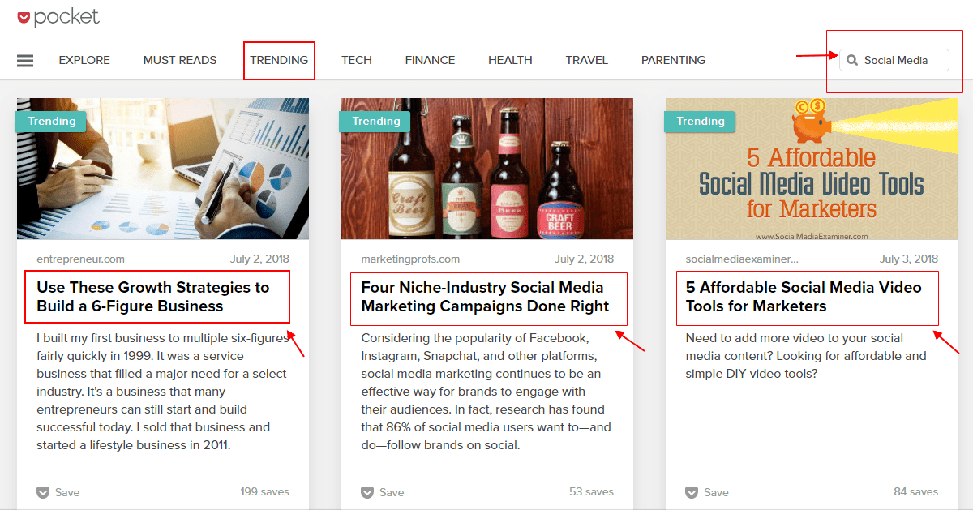
Task: Click Save icon on socialmediaexaminer article
Action: click(692, 492)
